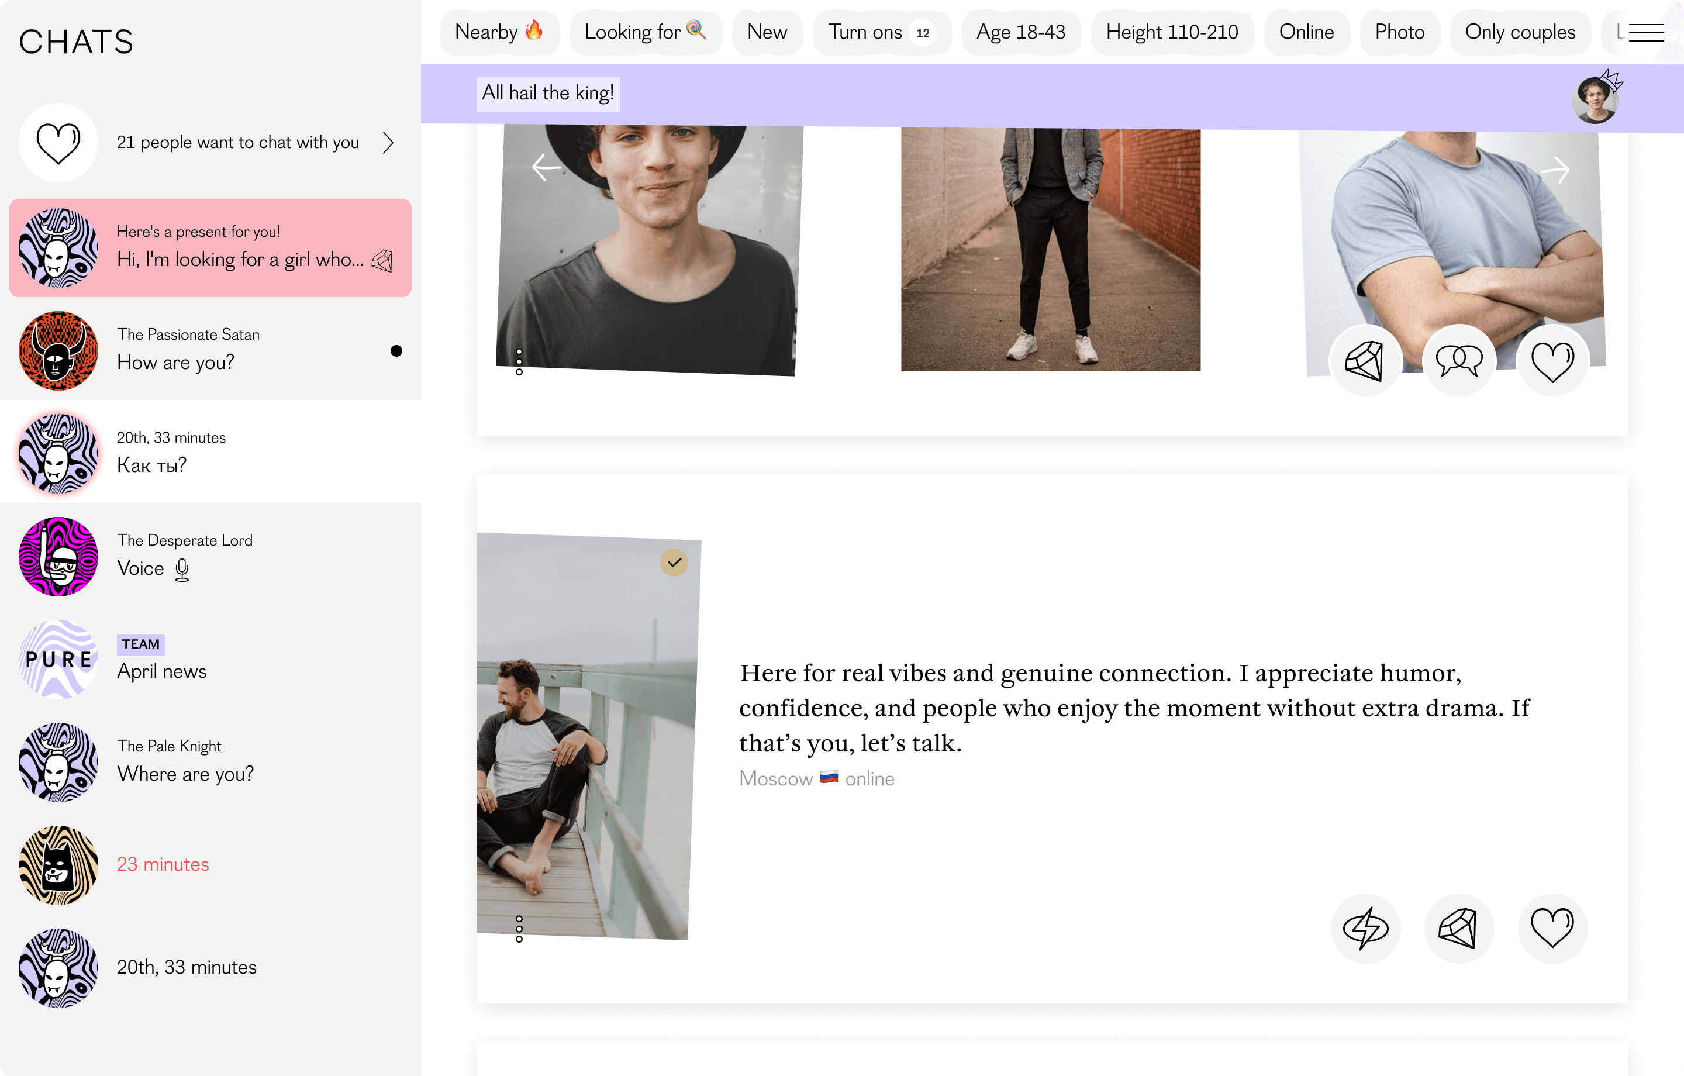Send a gift with the top card diamond icon
The height and width of the screenshot is (1076, 1684).
[x=1364, y=360]
